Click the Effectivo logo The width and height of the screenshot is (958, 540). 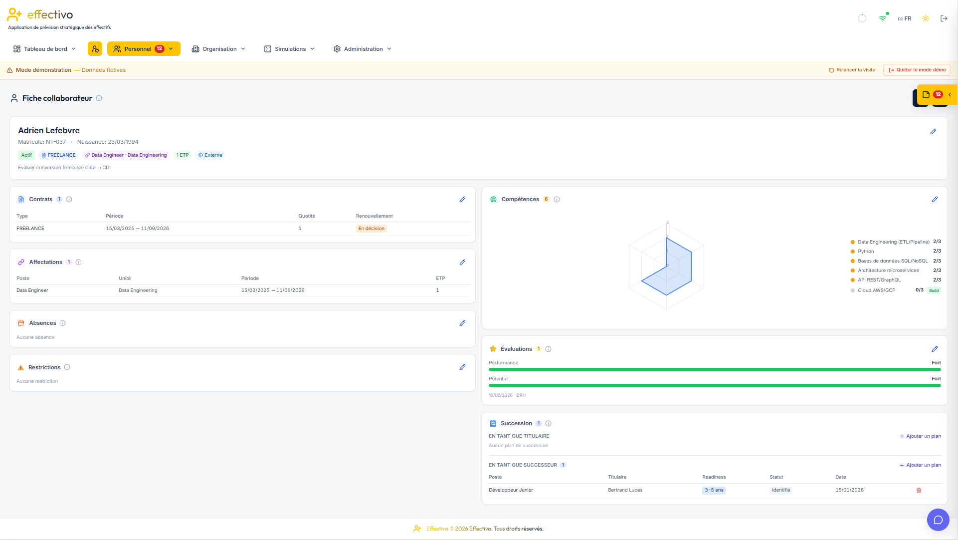pos(40,15)
